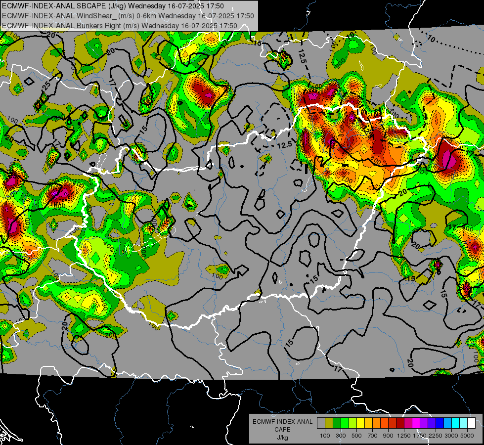
Task: Click the 500 value under legend bar
Action: point(356,436)
